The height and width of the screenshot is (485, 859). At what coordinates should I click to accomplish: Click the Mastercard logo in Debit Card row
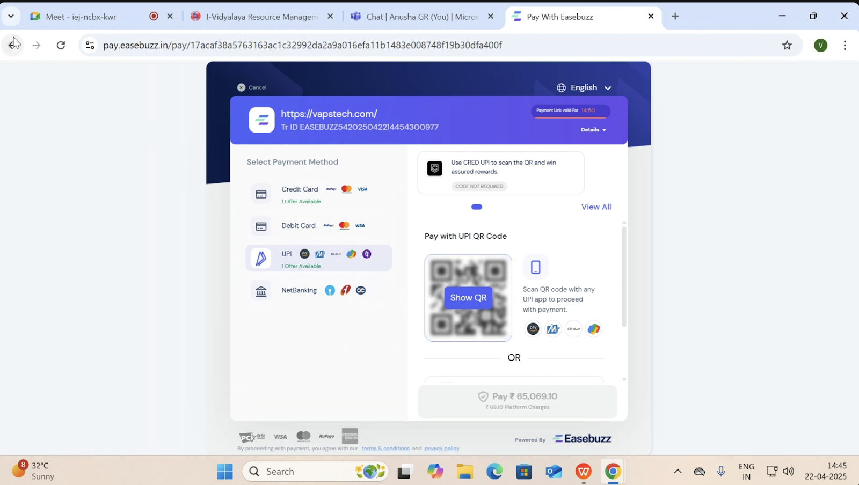344,225
